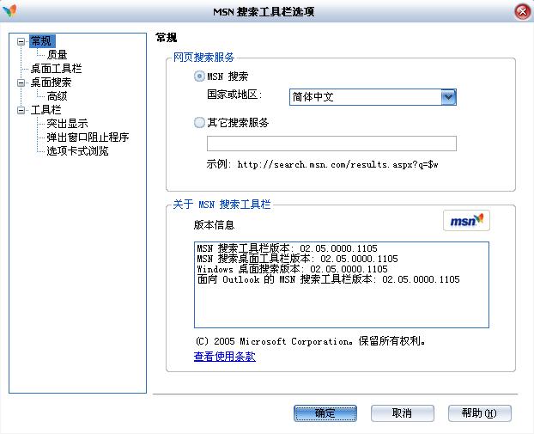Click the 简体中文 combo box value
Screen dimensions: 534x434
point(365,97)
